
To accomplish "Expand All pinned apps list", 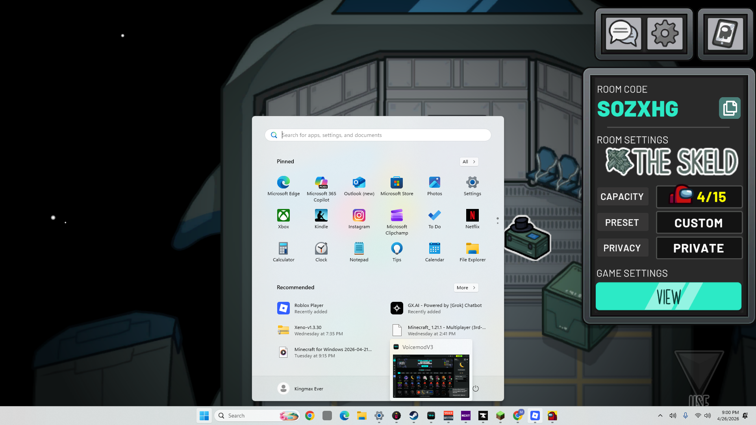I will tap(469, 162).
